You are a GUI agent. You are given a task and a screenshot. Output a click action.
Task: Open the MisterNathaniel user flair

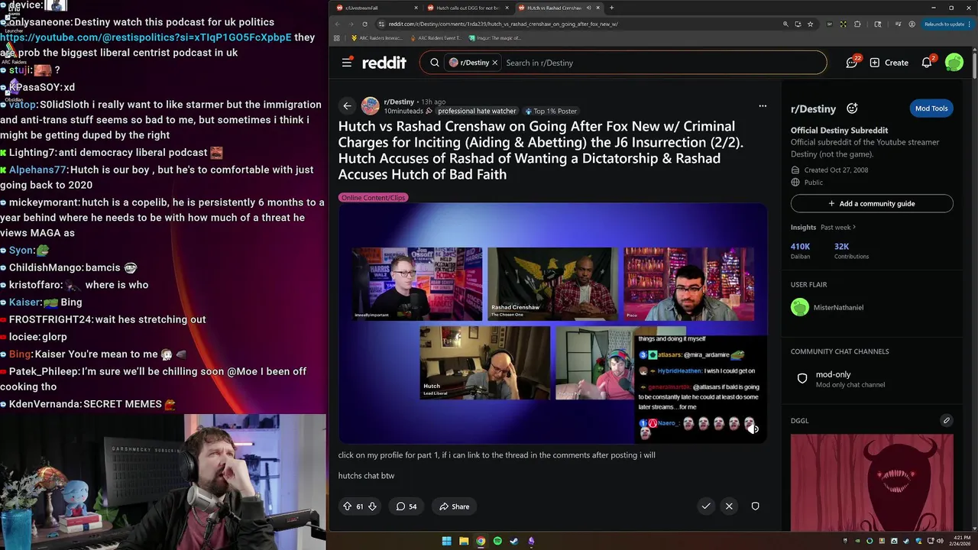coord(827,307)
